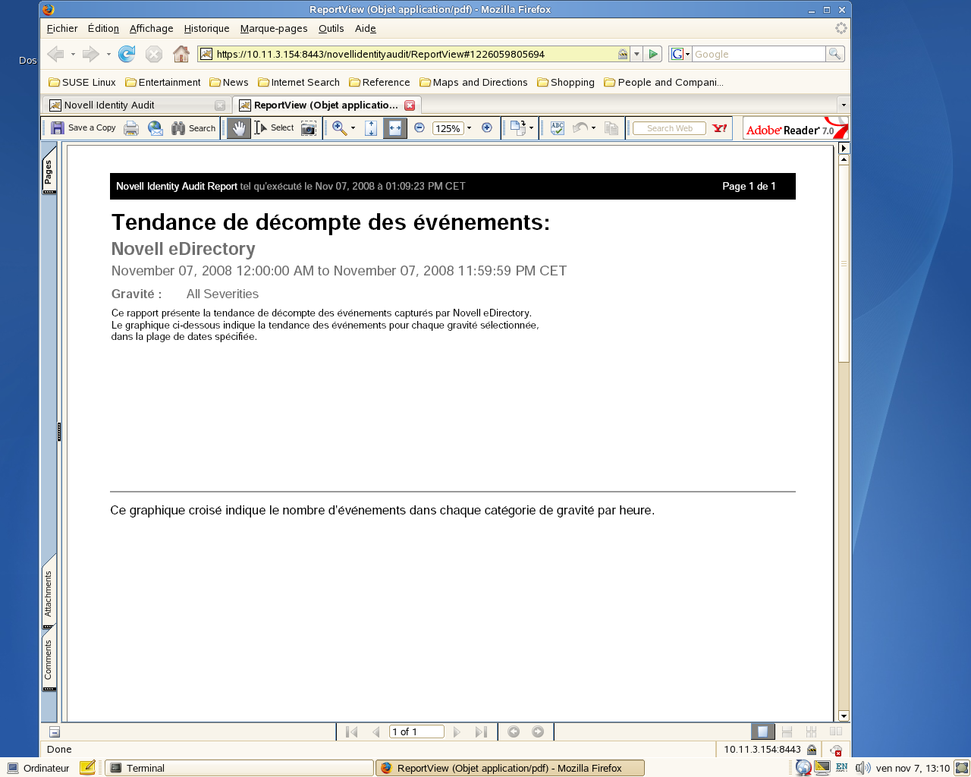This screenshot has width=971, height=777.
Task: Zoom in using the plus button
Action: tap(487, 128)
